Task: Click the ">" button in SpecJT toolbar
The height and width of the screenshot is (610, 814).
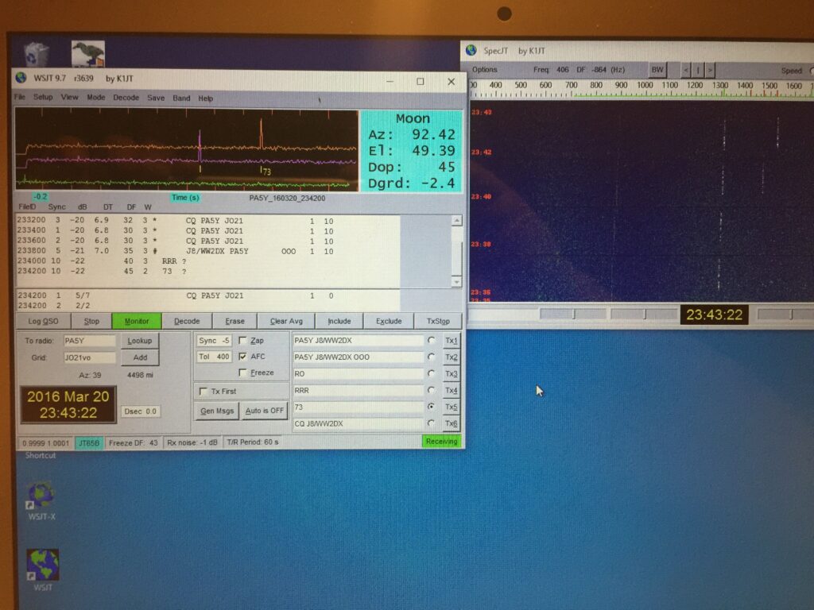Action: pyautogui.click(x=710, y=70)
